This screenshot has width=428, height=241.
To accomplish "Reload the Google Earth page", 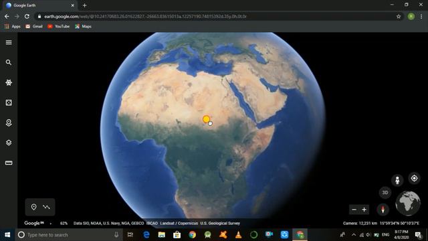I will pos(27,16).
